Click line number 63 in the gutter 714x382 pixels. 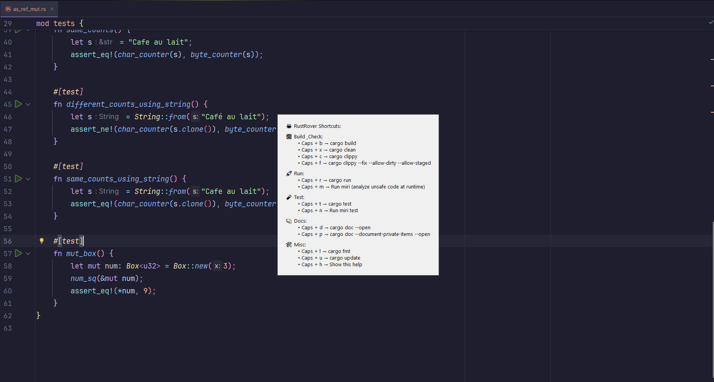tap(8, 328)
